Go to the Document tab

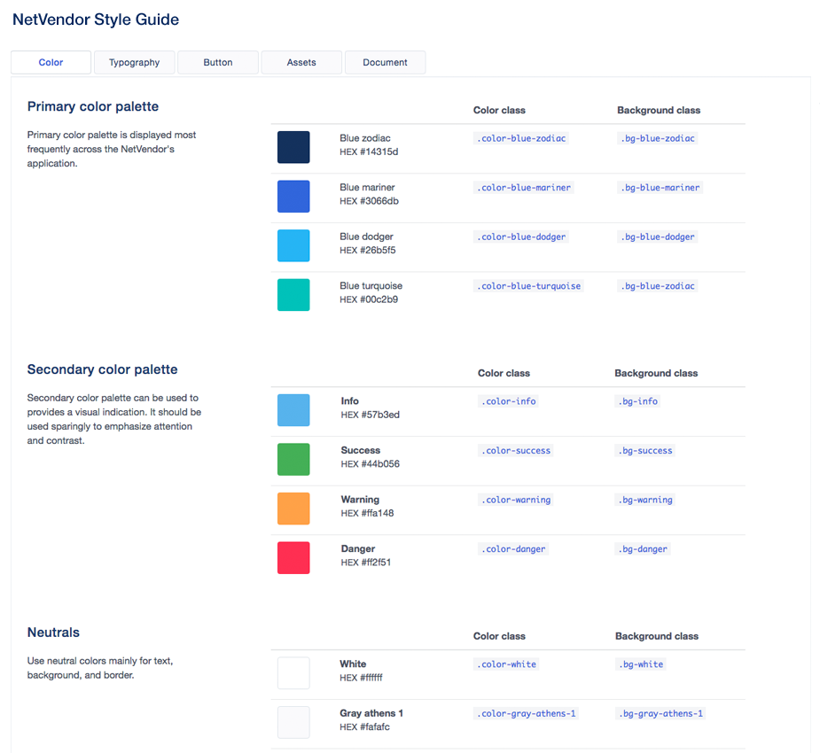(x=385, y=62)
